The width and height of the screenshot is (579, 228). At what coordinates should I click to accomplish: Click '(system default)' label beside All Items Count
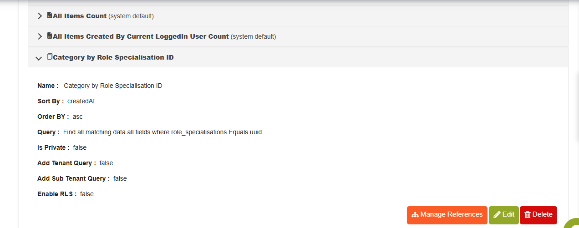click(x=131, y=16)
